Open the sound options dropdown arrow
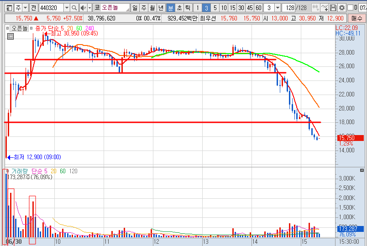Screen dimensions: 367x246 (89, 8)
